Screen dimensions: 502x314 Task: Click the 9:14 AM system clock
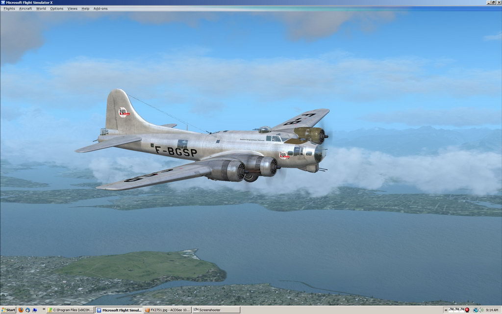[492, 310]
